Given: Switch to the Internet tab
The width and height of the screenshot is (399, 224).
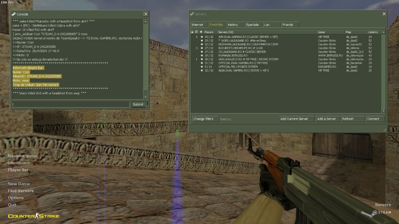Looking at the screenshot, I should click(x=197, y=25).
